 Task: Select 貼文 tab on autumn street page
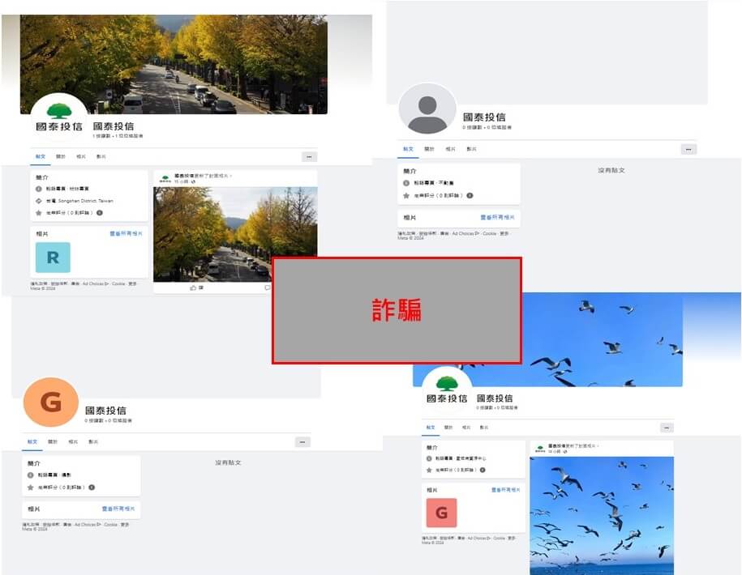[41, 156]
